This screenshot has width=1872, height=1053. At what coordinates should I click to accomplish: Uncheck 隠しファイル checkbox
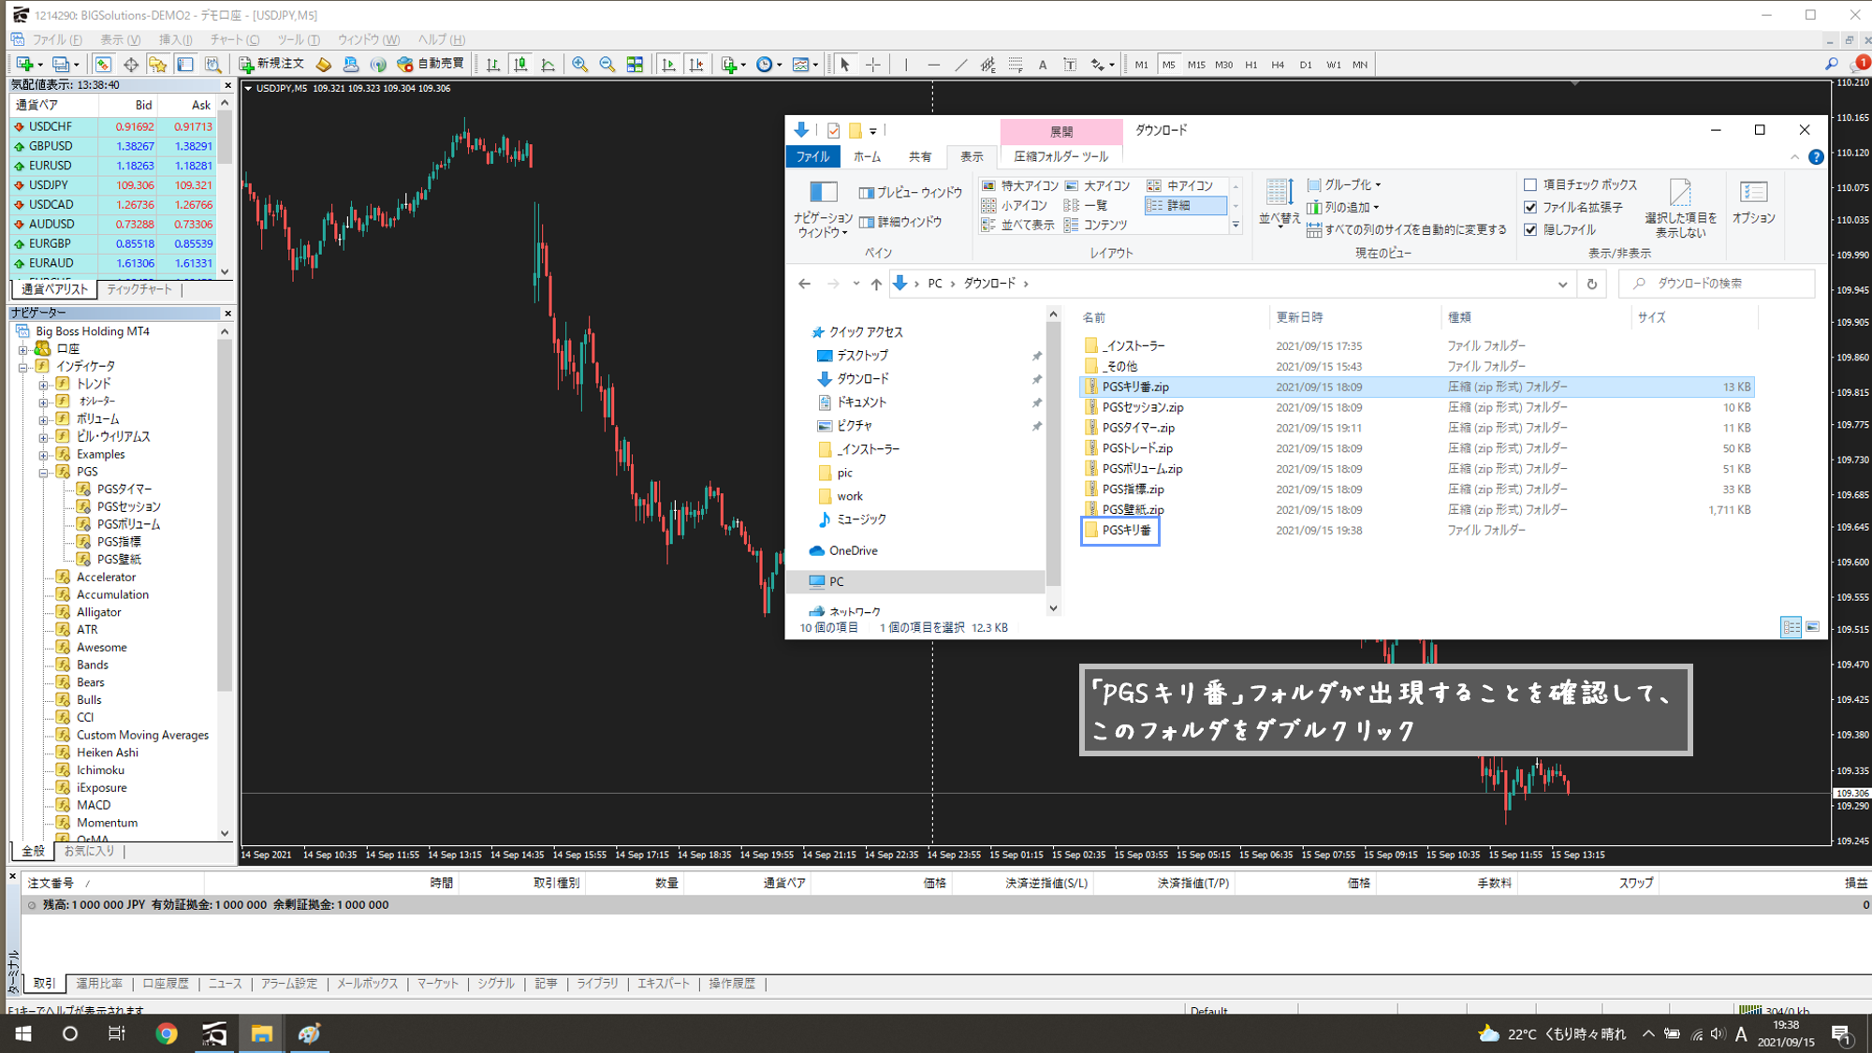(x=1530, y=229)
